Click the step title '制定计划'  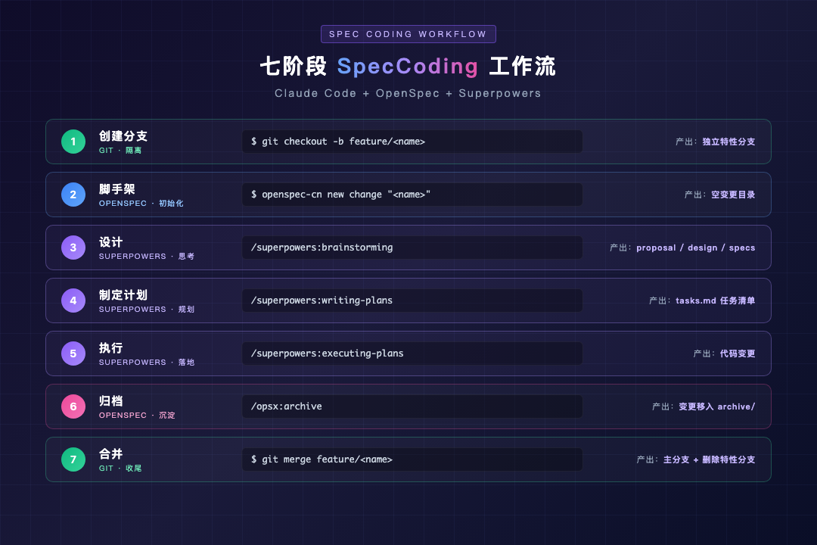point(123,295)
